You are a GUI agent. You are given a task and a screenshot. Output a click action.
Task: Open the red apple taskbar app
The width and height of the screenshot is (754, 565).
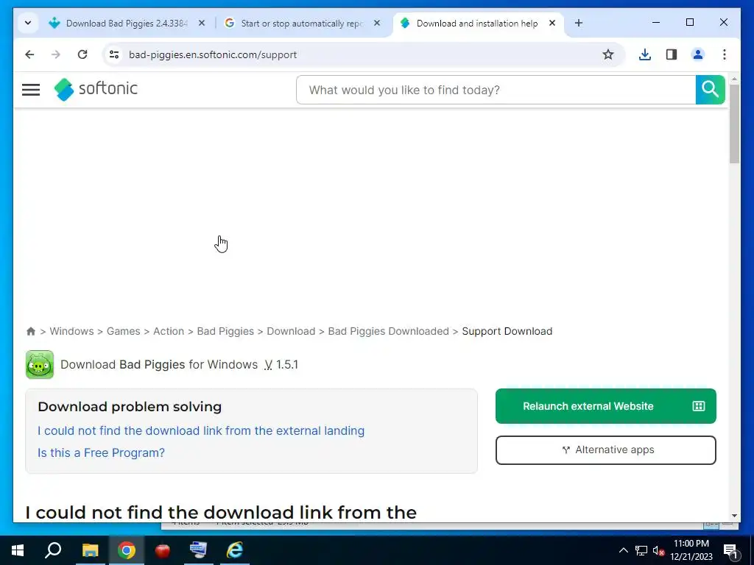pos(163,550)
